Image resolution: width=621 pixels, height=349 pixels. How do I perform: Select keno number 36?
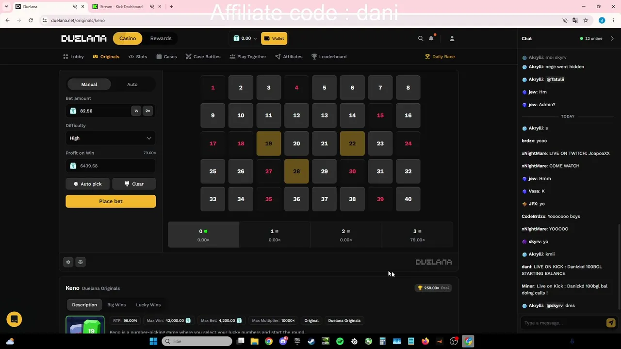click(x=296, y=199)
